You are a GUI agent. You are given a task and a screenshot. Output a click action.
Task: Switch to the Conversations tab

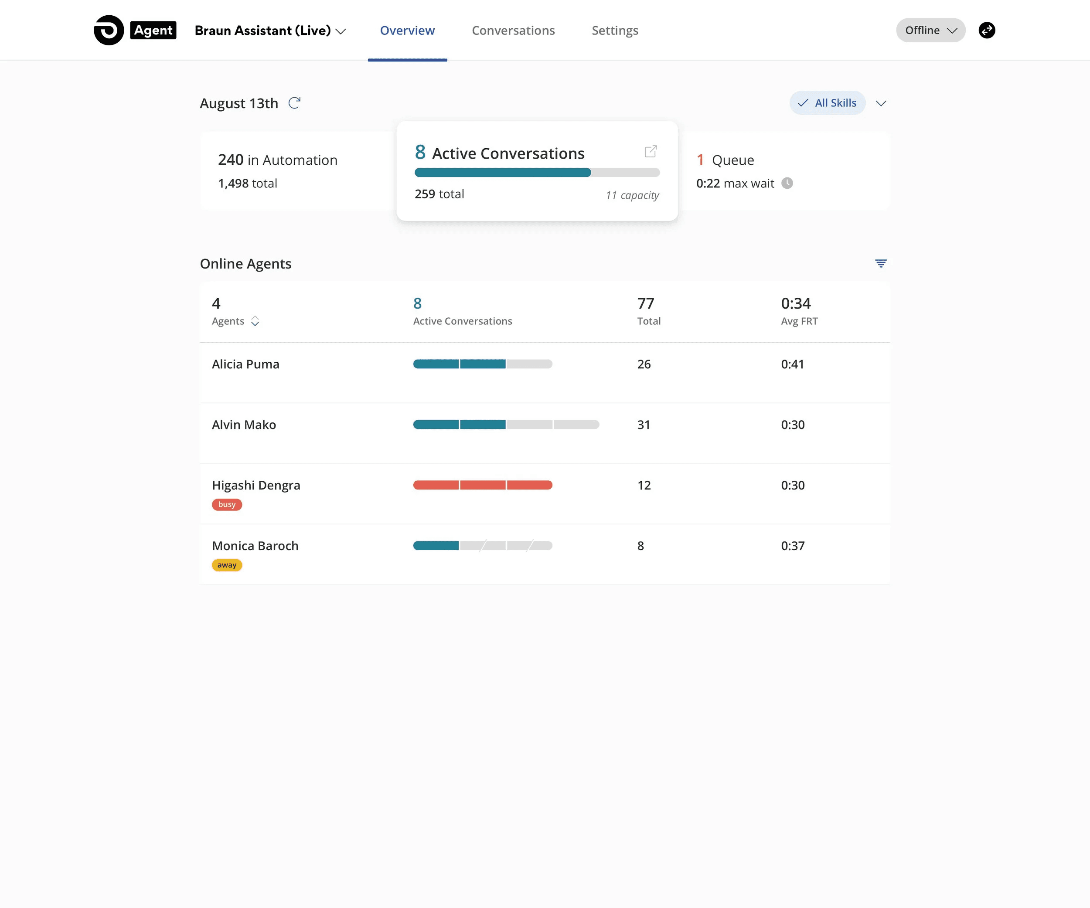513,31
